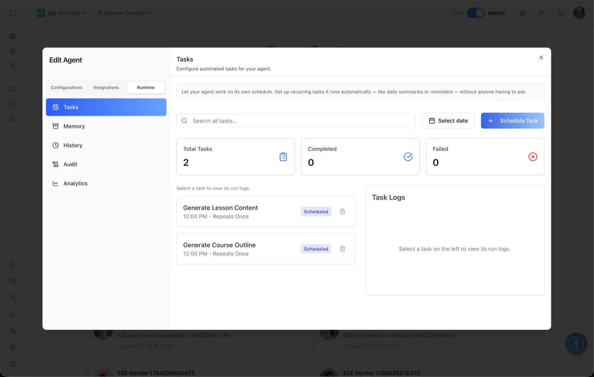Click the Failed red X icon
The height and width of the screenshot is (377, 594).
(533, 157)
